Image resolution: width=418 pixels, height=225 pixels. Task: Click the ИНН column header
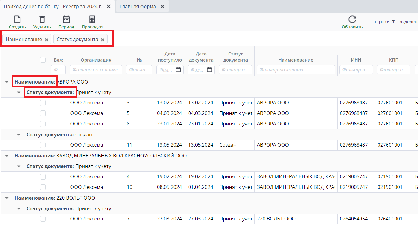click(356, 60)
